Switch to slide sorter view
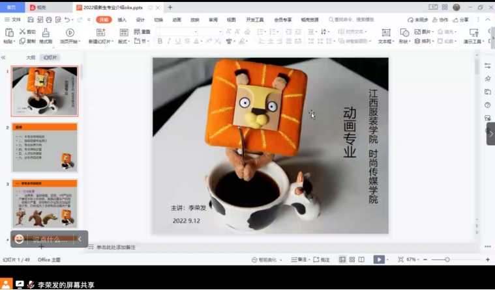 click(352, 259)
